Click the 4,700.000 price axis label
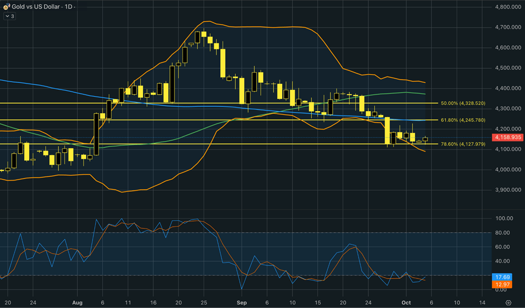Screen dimensions: 525x308 coord(508,27)
